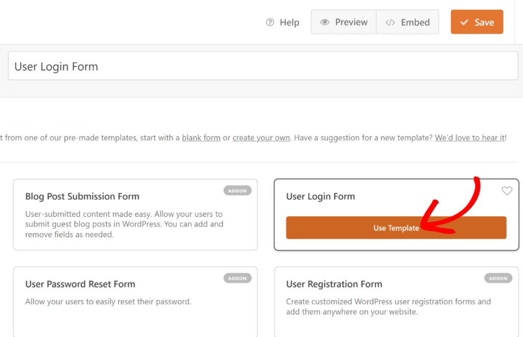Screen dimensions: 523x337
Task: Click the ADDON badge on Blog Post Submission Form
Action: click(237, 190)
